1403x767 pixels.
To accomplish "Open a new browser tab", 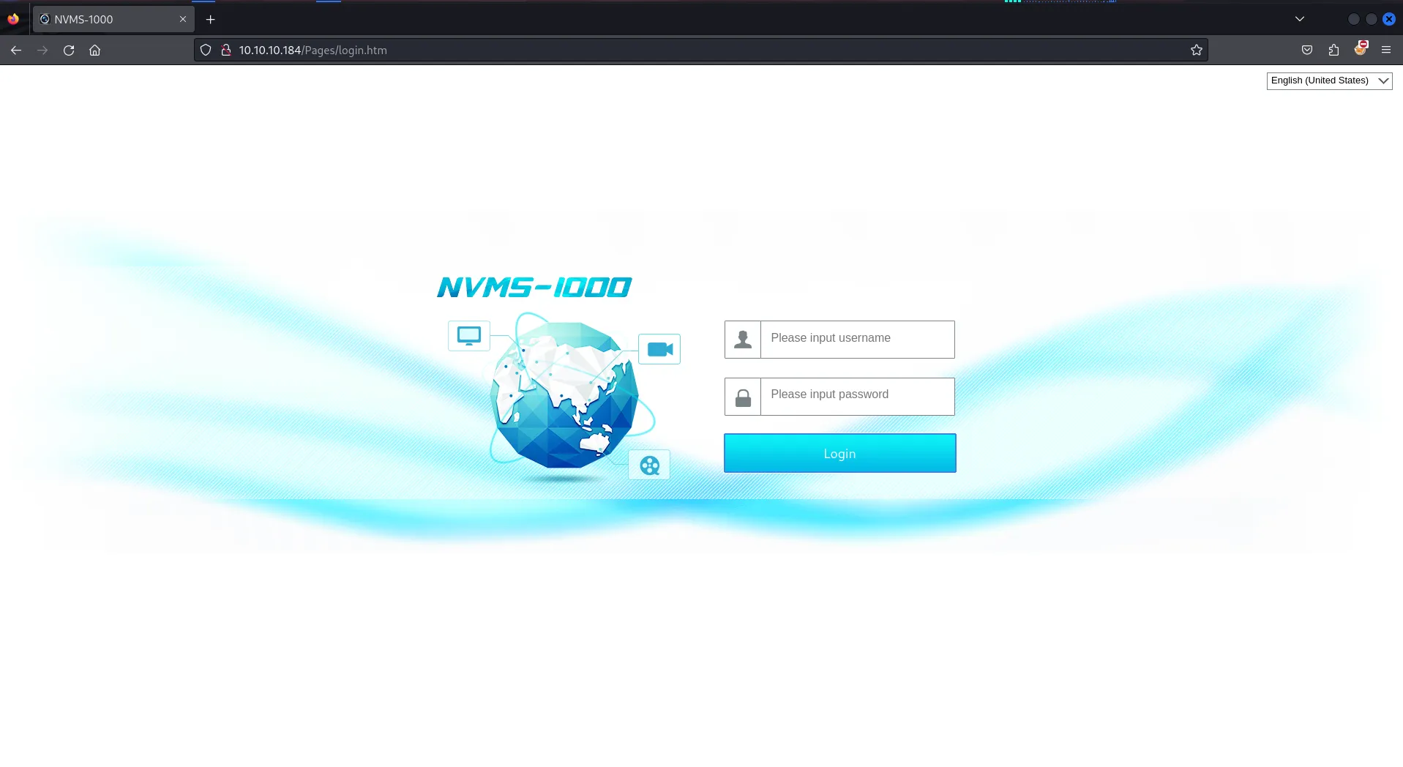I will (x=211, y=19).
